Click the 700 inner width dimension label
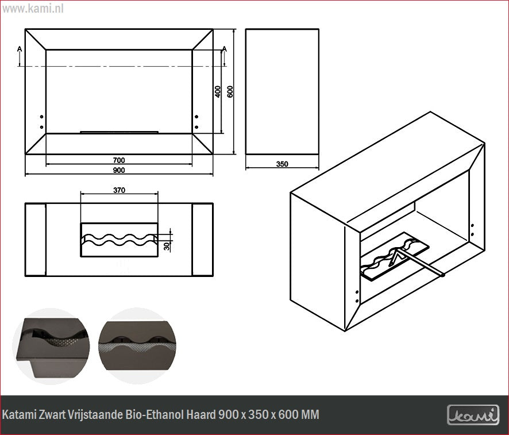The width and height of the screenshot is (509, 435). tap(119, 160)
